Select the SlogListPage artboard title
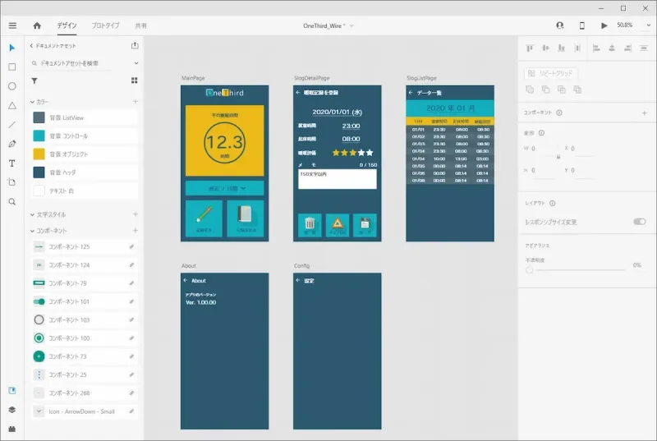Viewport: 657px width, 441px height. coord(421,78)
